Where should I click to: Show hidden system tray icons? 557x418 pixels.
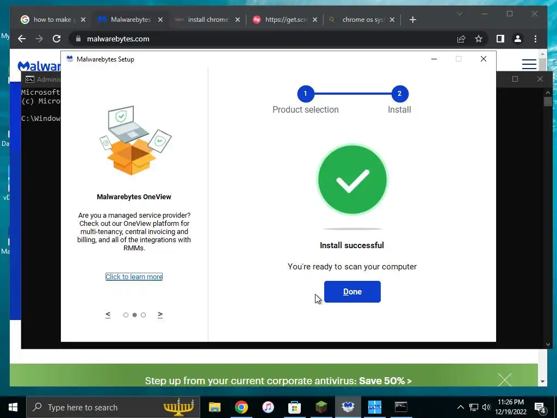point(460,407)
